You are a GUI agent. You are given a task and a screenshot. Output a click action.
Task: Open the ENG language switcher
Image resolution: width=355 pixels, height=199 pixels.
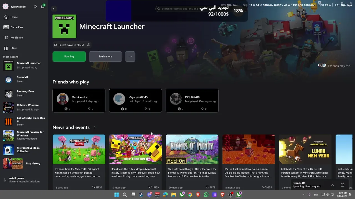316,195
